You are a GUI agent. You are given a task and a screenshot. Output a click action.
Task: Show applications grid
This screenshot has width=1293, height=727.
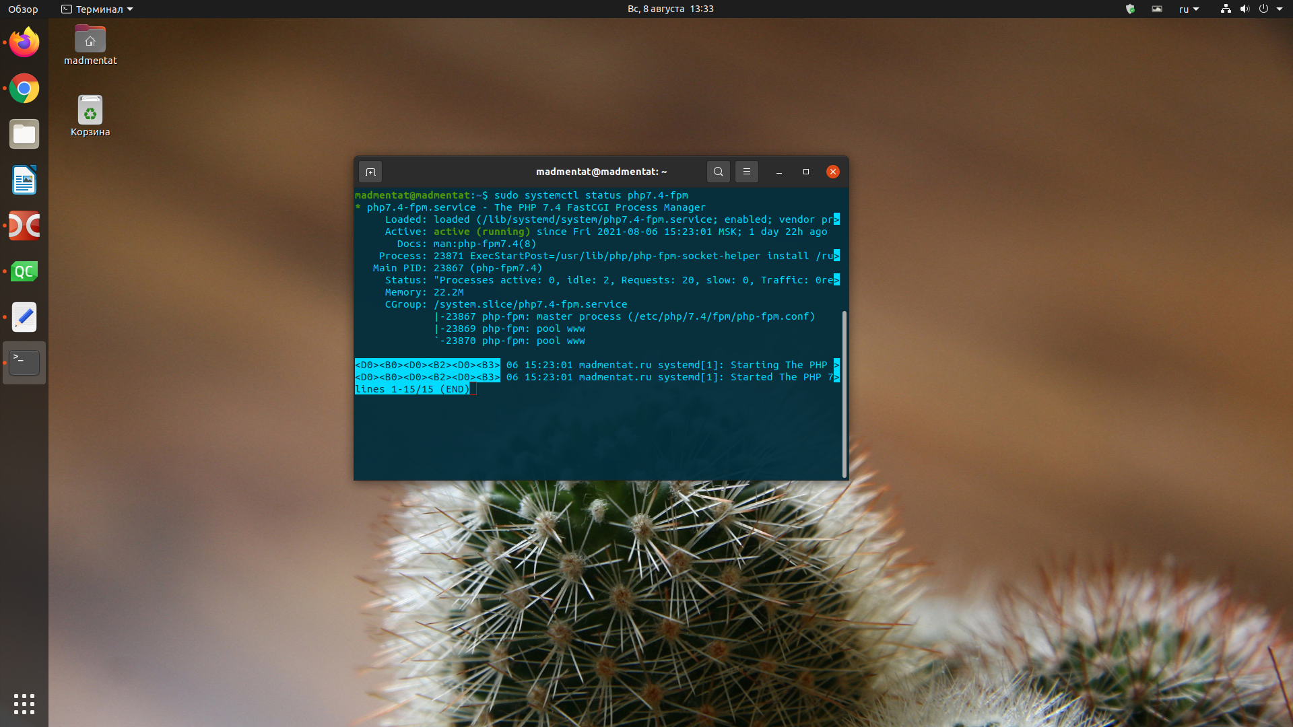click(x=24, y=704)
